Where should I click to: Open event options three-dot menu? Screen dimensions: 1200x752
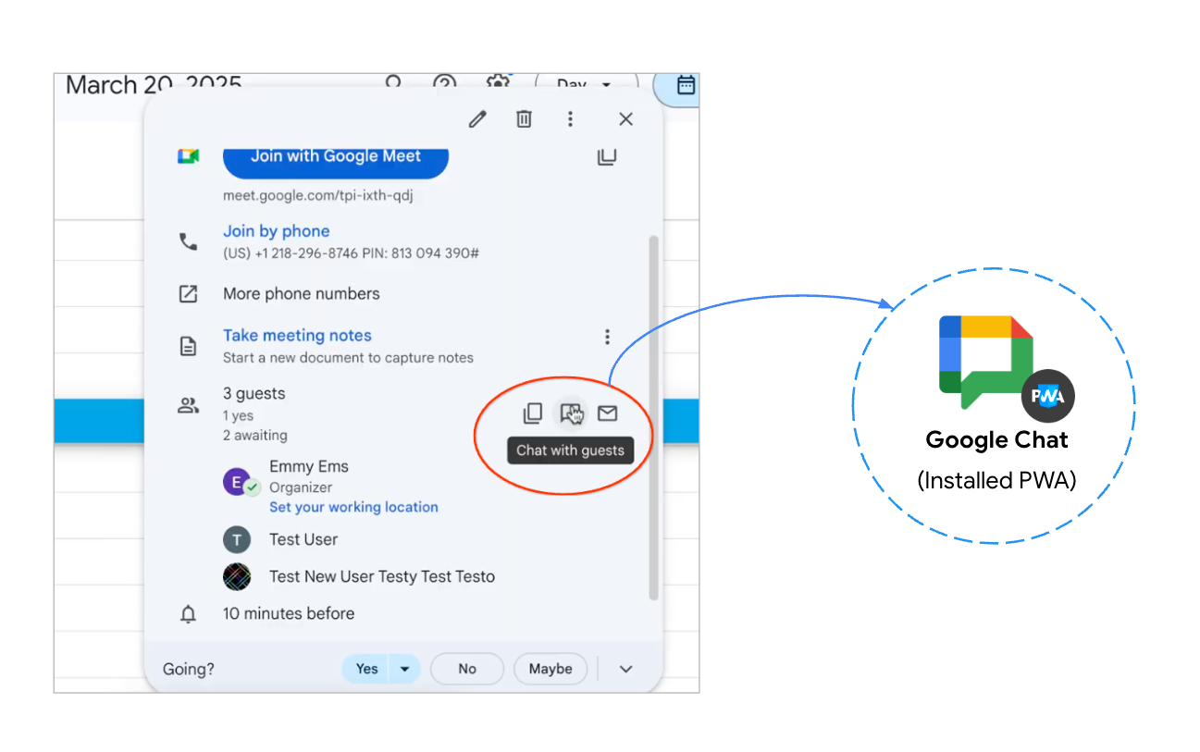[570, 119]
